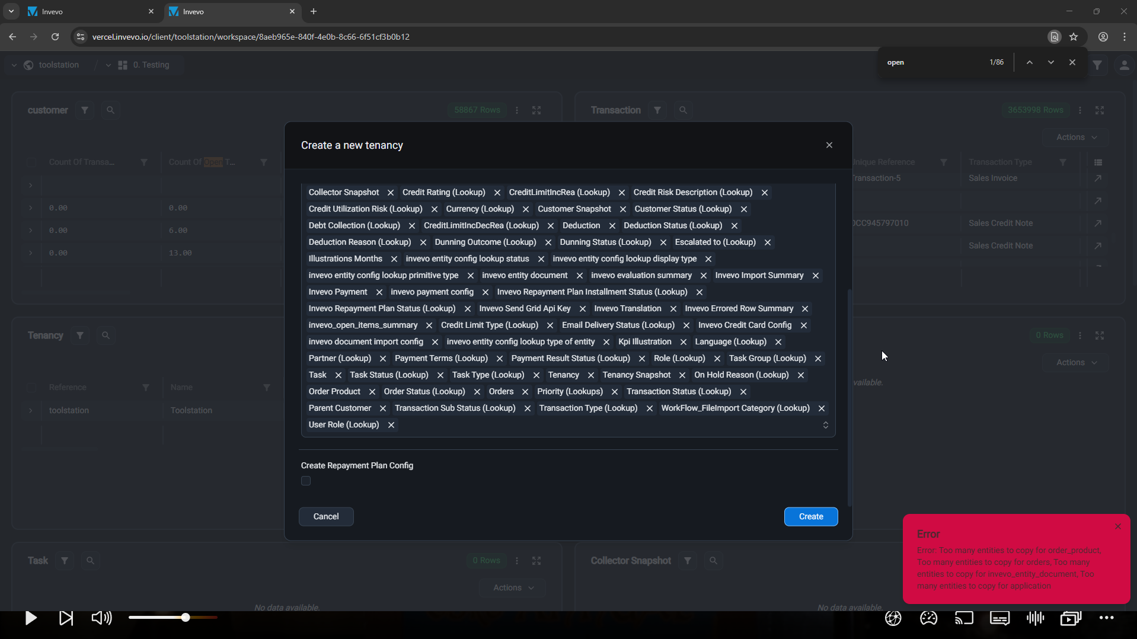The width and height of the screenshot is (1137, 639).
Task: Open the Transaction panel Actions dropdown
Action: [1076, 138]
